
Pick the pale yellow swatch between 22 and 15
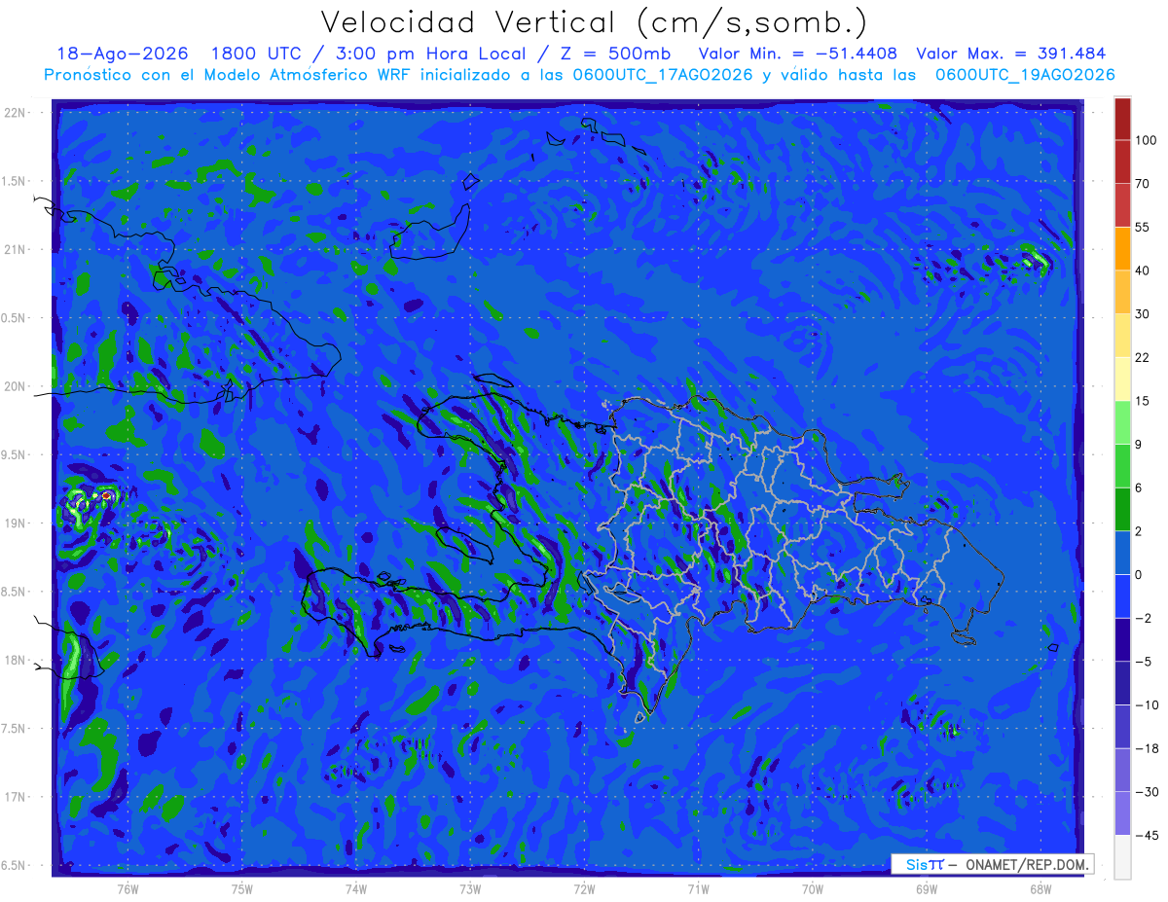(x=1122, y=379)
